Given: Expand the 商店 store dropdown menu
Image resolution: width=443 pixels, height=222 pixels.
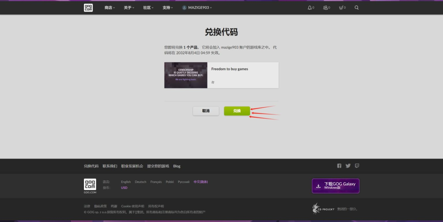Looking at the screenshot, I should [109, 8].
